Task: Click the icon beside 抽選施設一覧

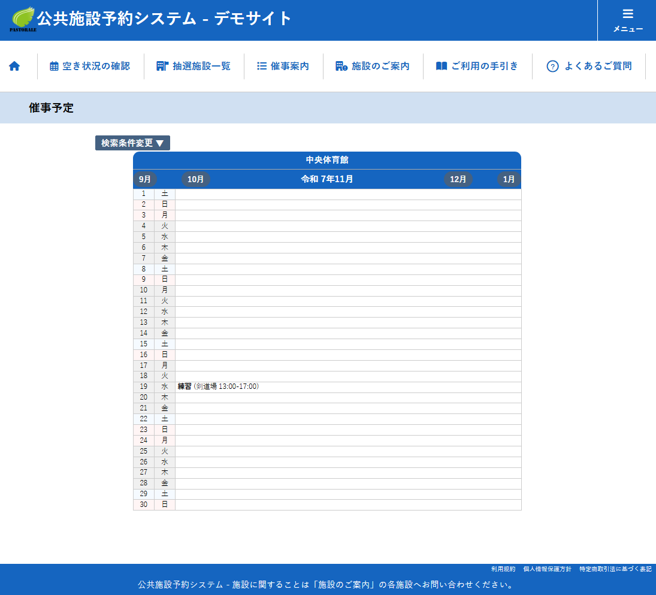Action: coord(162,66)
